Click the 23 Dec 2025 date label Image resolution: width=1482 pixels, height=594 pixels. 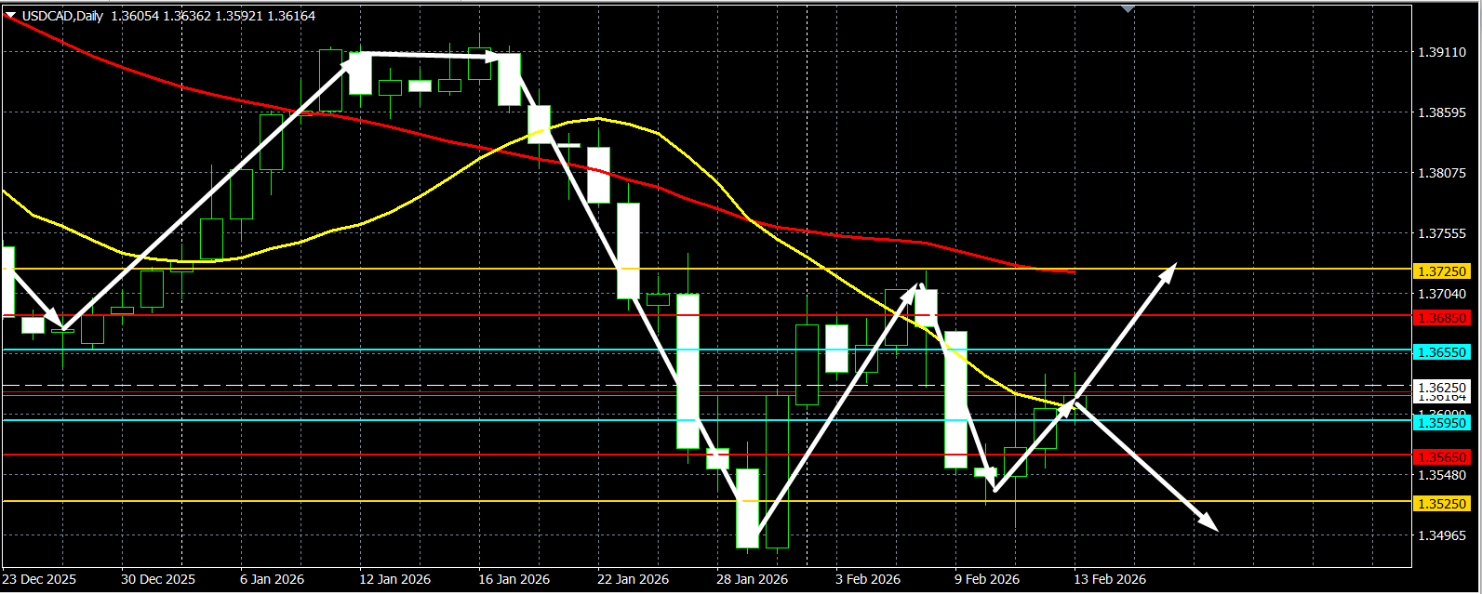click(x=39, y=579)
